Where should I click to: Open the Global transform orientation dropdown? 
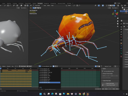point(69,6)
